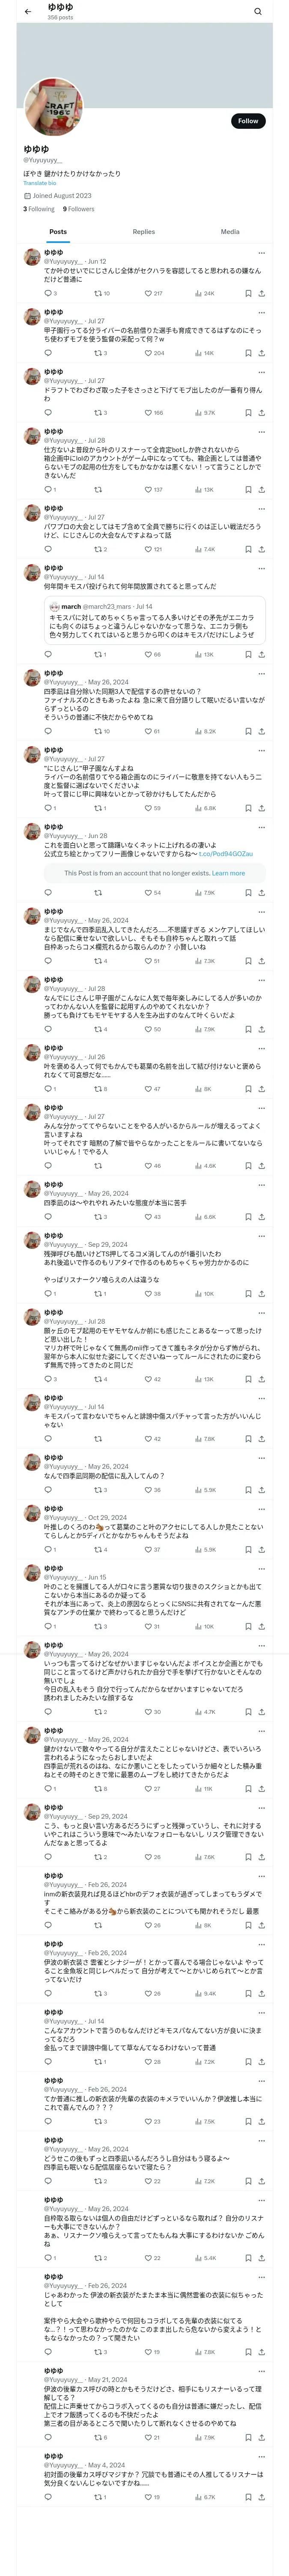This screenshot has width=289, height=2576.
Task: Repost the post with 204 likes
Action: pos(98,353)
